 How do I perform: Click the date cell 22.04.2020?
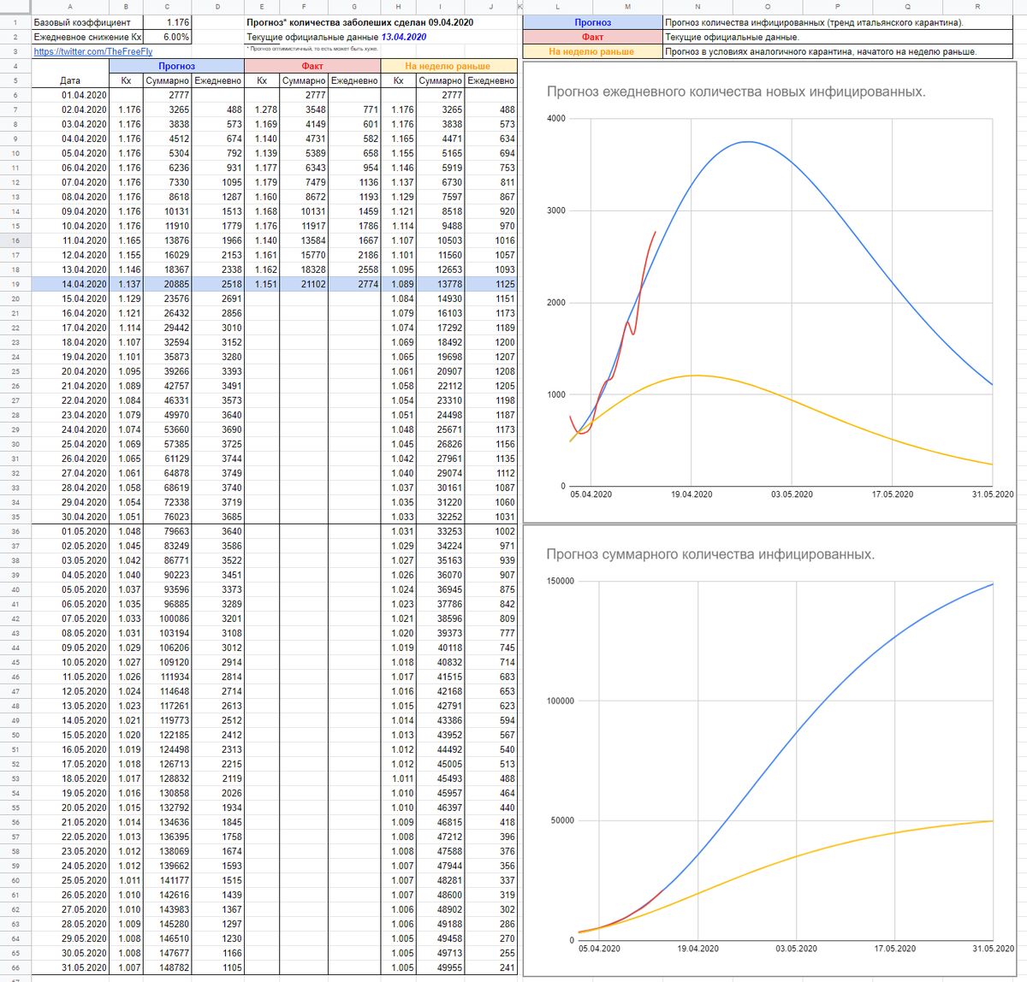coord(70,400)
